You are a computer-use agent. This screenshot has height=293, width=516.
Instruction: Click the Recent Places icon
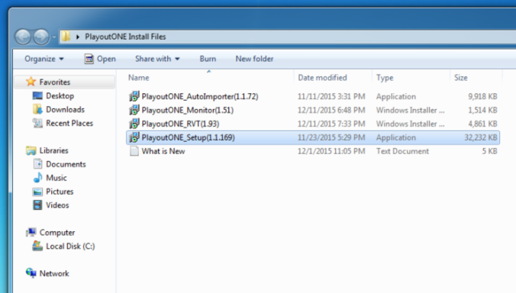tap(37, 123)
